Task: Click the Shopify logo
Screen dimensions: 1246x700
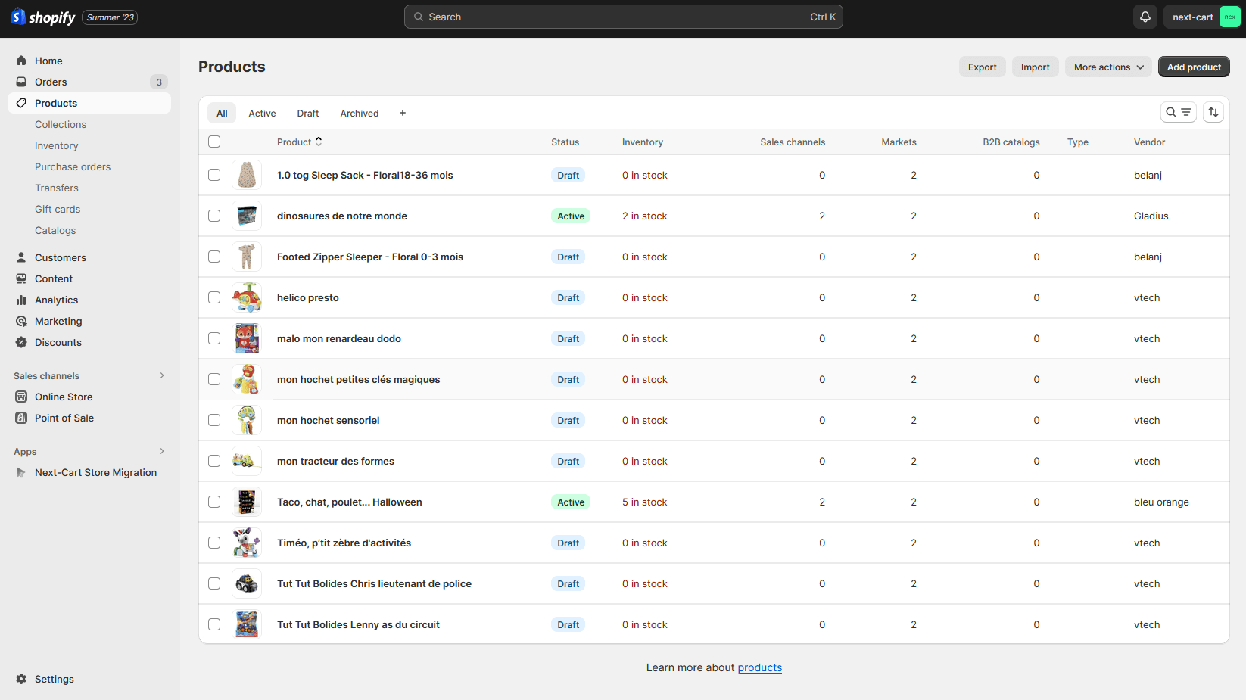Action: pyautogui.click(x=43, y=17)
